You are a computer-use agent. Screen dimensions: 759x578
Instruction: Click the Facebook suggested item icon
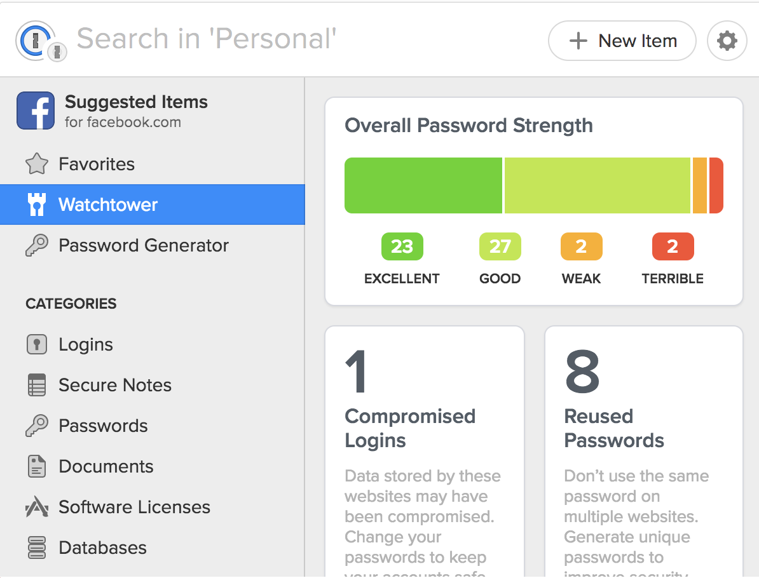coord(36,110)
